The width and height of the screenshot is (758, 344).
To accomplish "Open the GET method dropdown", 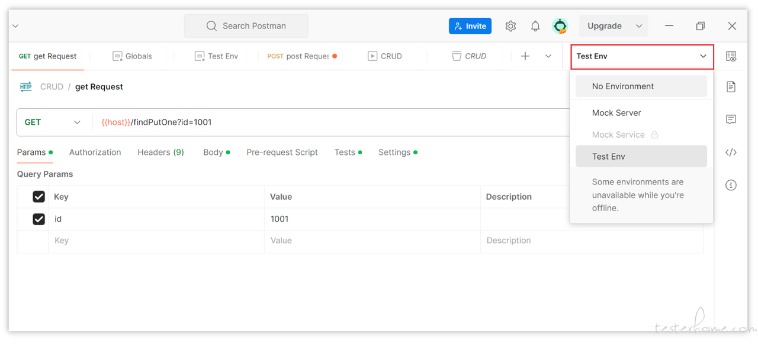I will click(x=53, y=122).
